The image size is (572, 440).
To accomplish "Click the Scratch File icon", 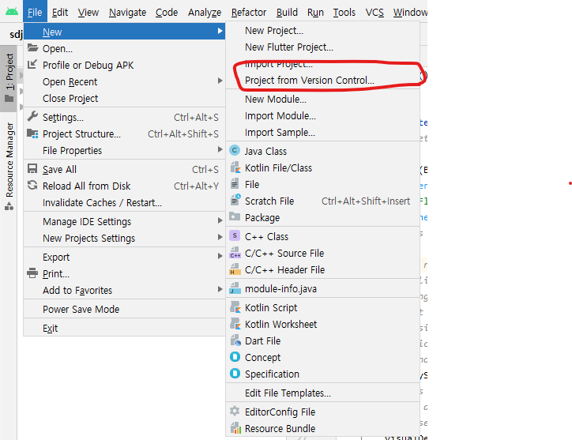I will pyautogui.click(x=235, y=201).
